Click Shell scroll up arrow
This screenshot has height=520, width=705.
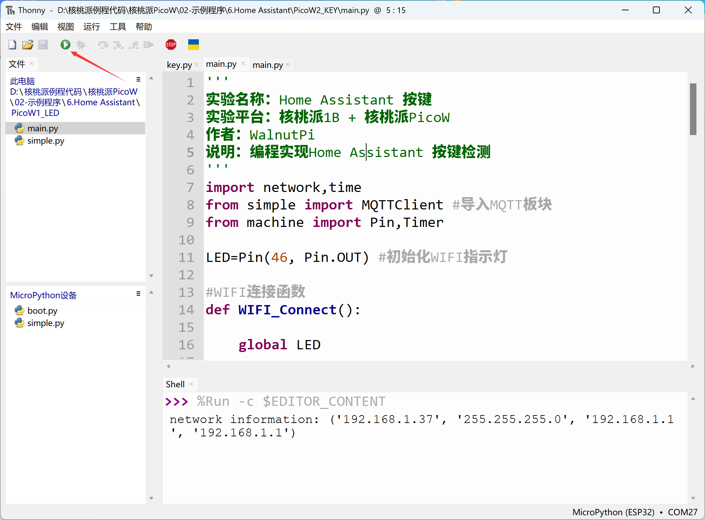(693, 398)
